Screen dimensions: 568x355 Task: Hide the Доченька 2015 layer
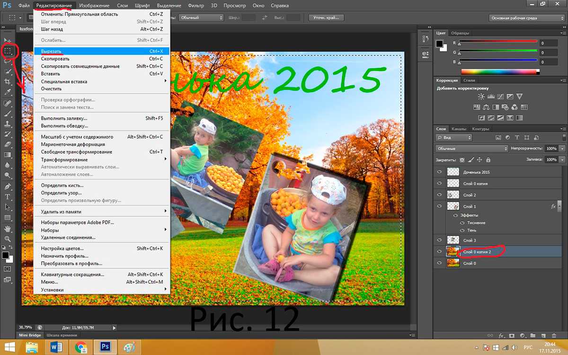click(440, 172)
